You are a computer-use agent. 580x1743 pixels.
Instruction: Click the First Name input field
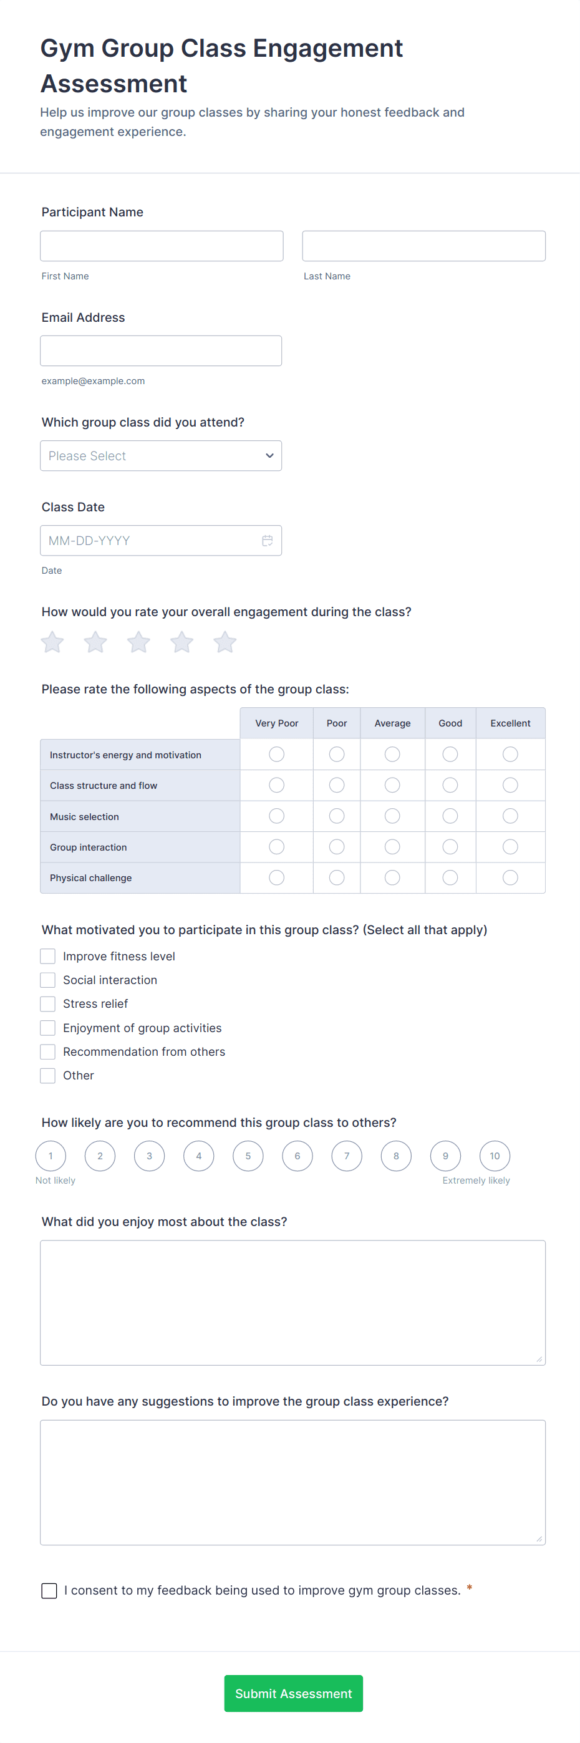click(162, 246)
